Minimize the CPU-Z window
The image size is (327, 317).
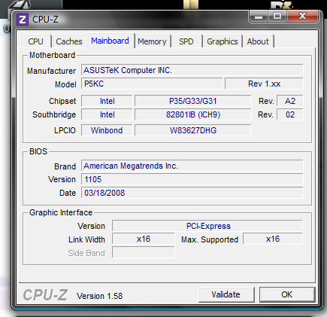259,17
